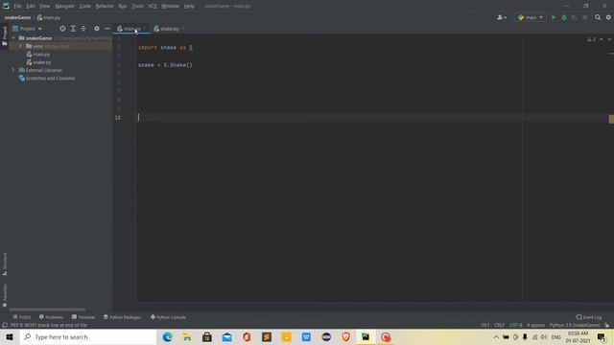Screen dimensions: 614x345
Task: Open the Run menu
Action: 123,7
